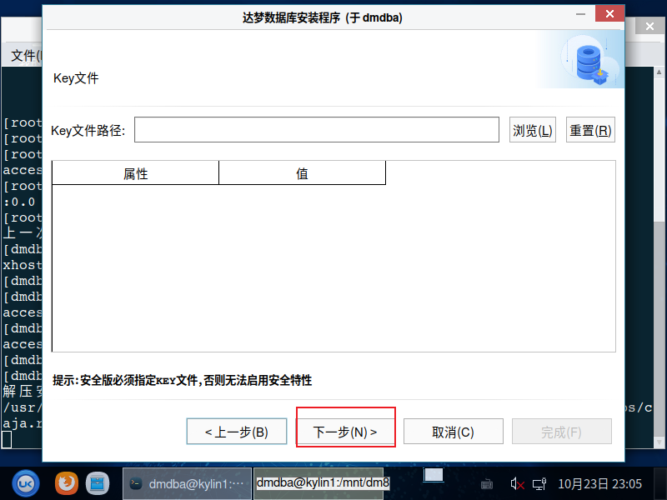Click the terminal window scrollbar up arrow
Image resolution: width=667 pixels, height=500 pixels.
(x=659, y=72)
